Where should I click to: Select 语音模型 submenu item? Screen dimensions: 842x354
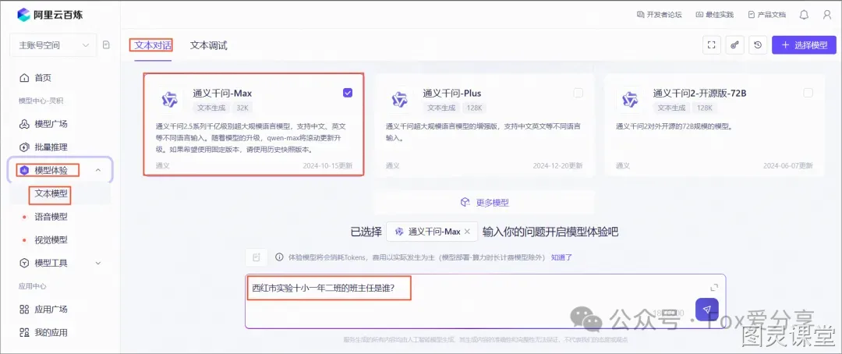(51, 217)
